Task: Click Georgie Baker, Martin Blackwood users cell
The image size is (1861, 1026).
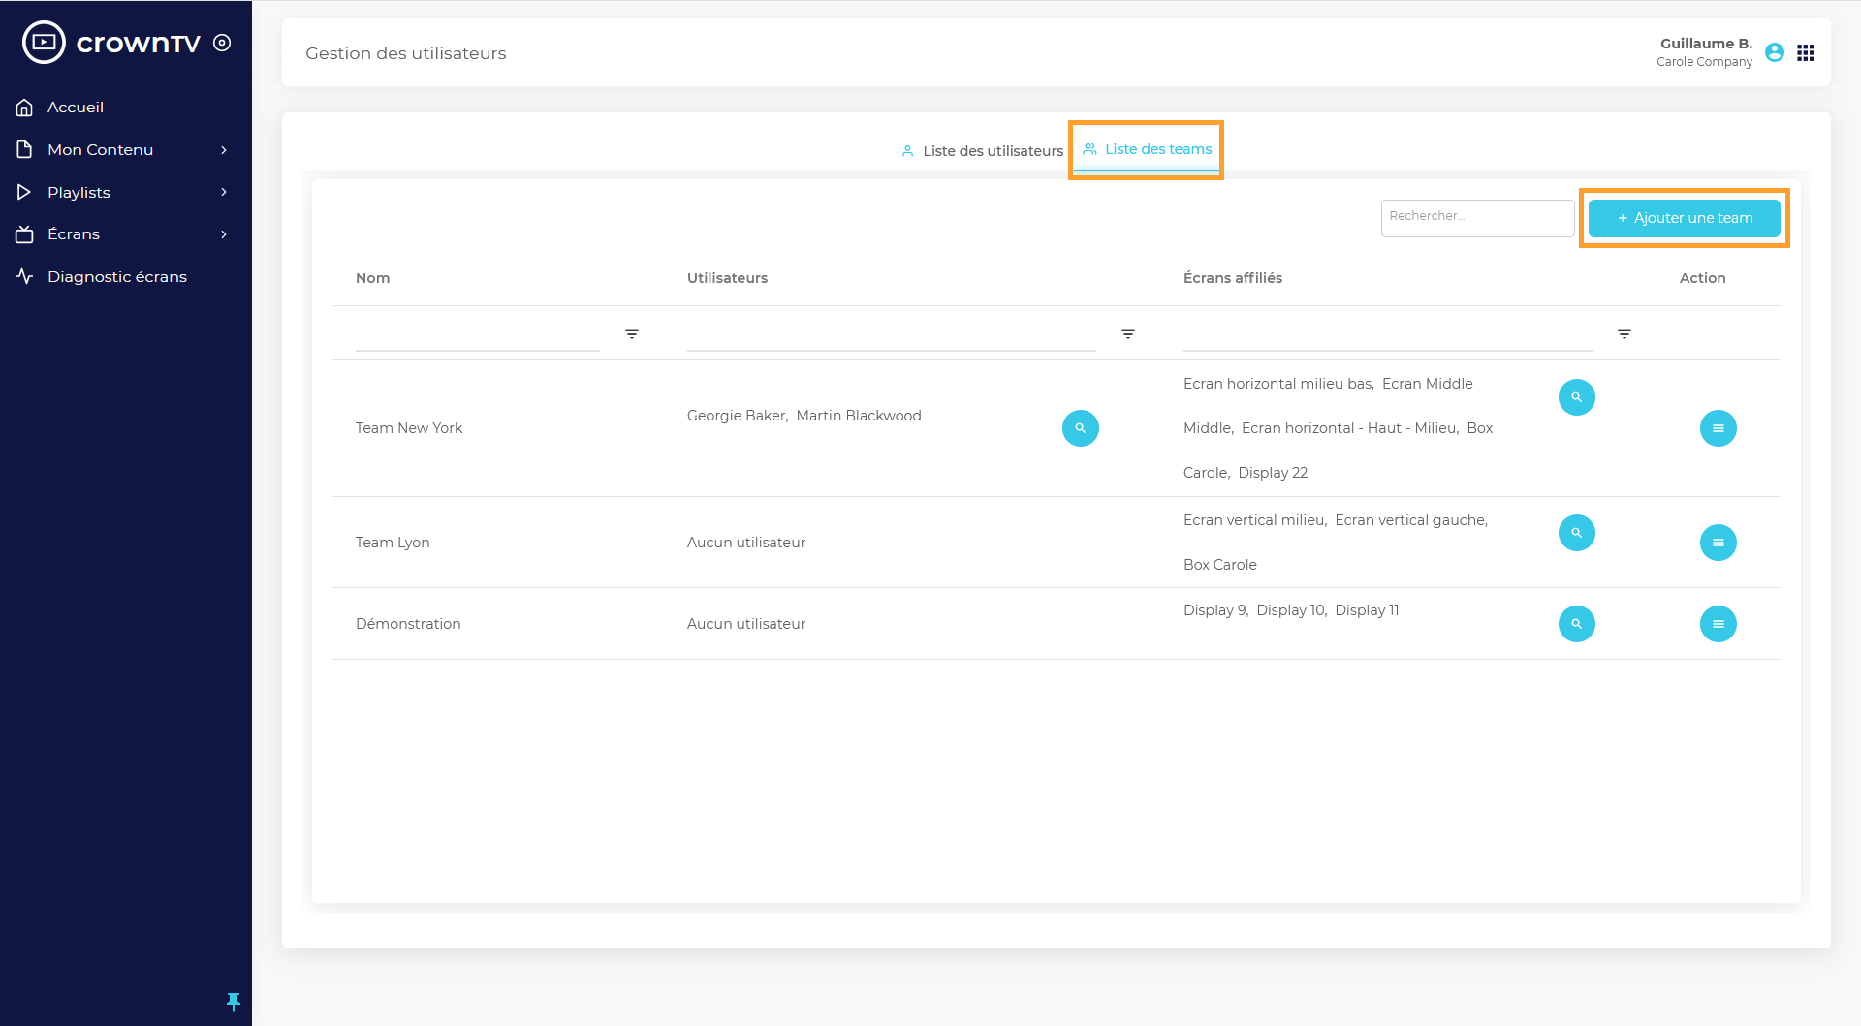Action: click(x=804, y=416)
